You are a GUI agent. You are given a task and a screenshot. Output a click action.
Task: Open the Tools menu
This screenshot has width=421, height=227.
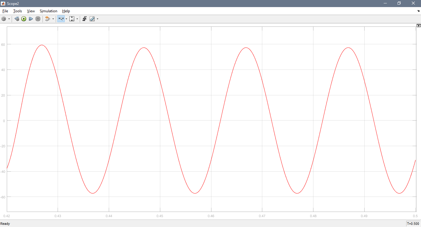coord(18,11)
